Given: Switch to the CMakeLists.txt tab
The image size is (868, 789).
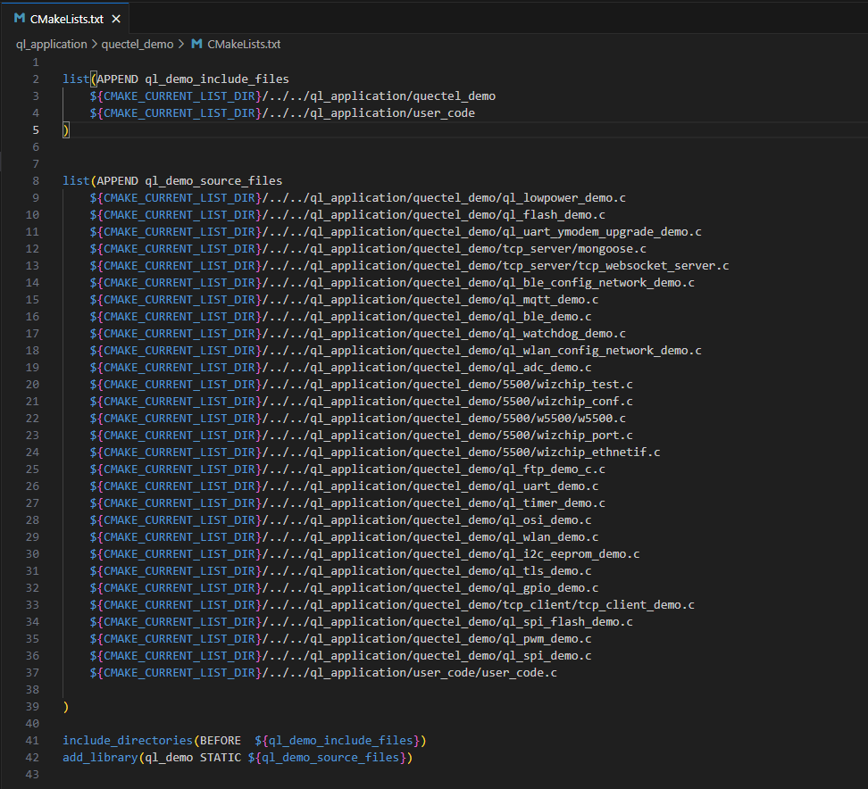Looking at the screenshot, I should pos(63,17).
